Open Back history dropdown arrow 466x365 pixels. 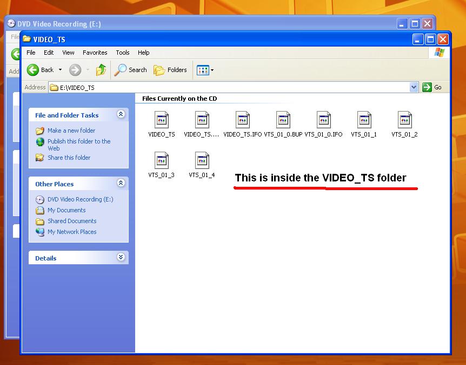(x=60, y=70)
